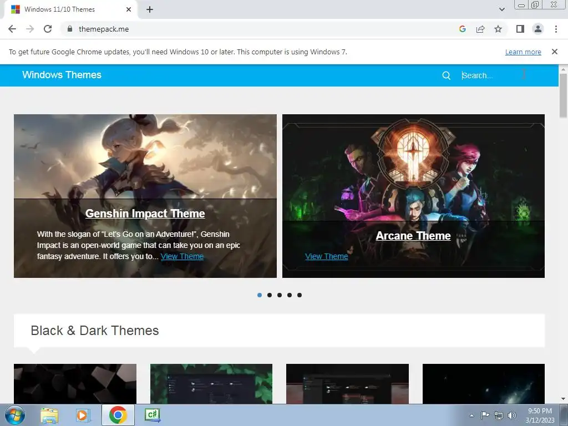Open the red-toned dark theme thumbnail
The image size is (568, 426).
click(x=347, y=384)
